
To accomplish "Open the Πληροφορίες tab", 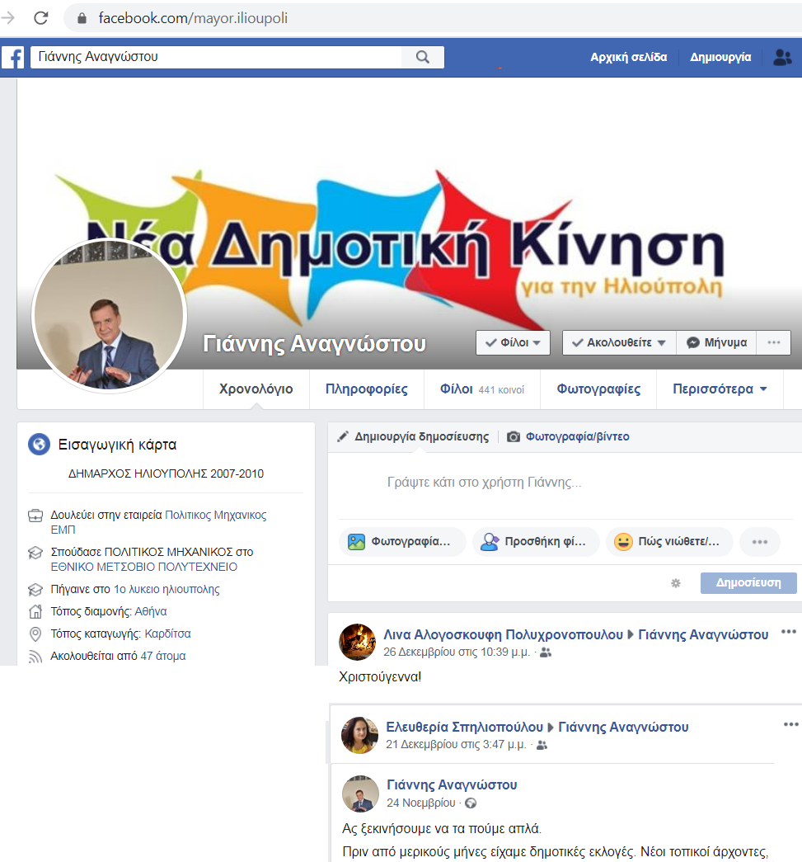I will pos(367,389).
